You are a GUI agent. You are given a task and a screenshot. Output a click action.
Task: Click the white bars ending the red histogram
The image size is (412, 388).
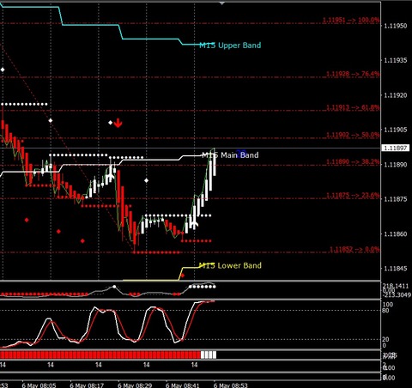pyautogui.click(x=209, y=355)
